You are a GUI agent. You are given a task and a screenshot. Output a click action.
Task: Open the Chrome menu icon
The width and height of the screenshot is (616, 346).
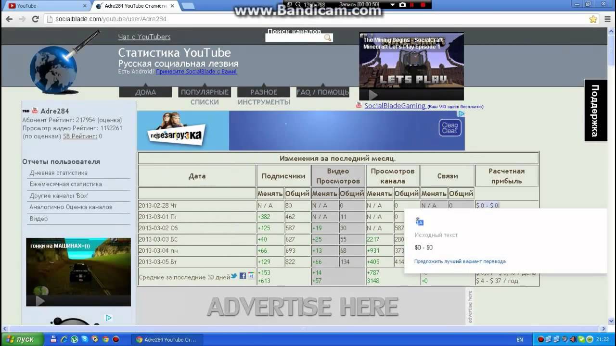606,19
